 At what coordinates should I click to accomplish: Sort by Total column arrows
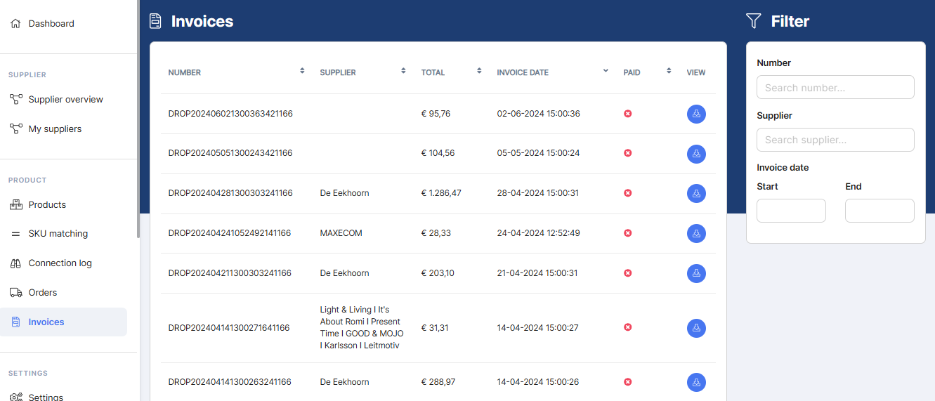coord(479,71)
